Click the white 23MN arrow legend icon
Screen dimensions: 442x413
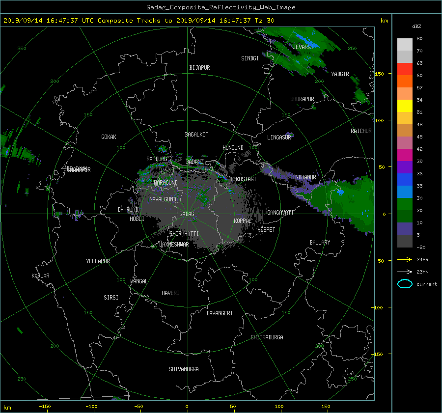405,272
